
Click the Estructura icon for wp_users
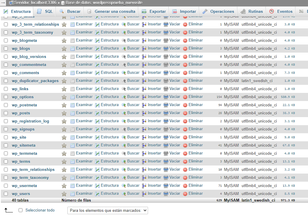(x=97, y=194)
